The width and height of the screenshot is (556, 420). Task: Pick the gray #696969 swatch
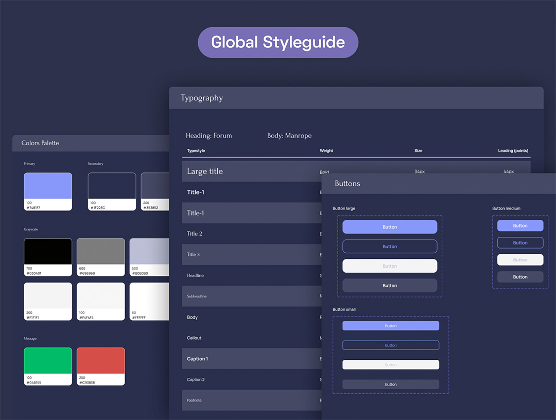(x=100, y=252)
